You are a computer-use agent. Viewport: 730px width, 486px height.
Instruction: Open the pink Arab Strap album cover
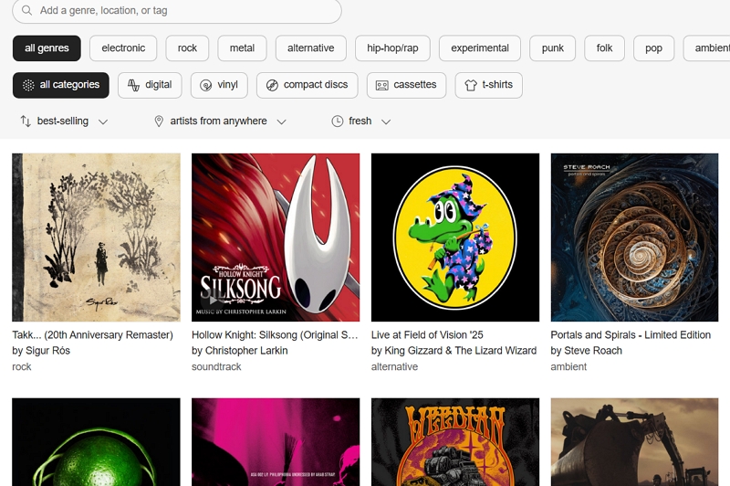tap(276, 442)
